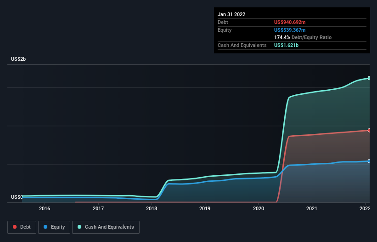Click the Jan 31 2022 tooltip date

click(231, 14)
